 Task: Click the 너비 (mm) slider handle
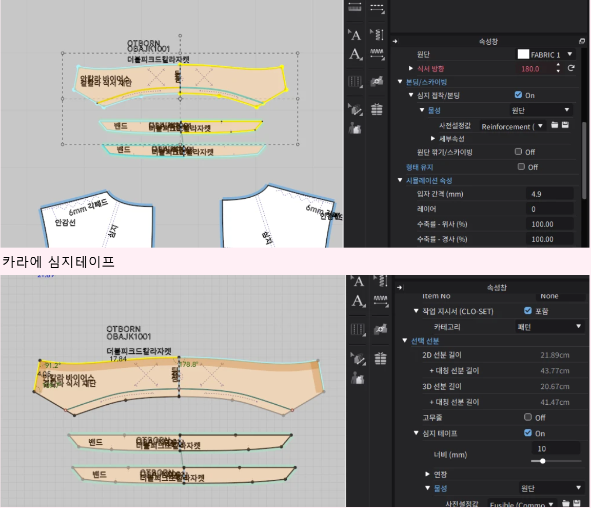(x=542, y=461)
